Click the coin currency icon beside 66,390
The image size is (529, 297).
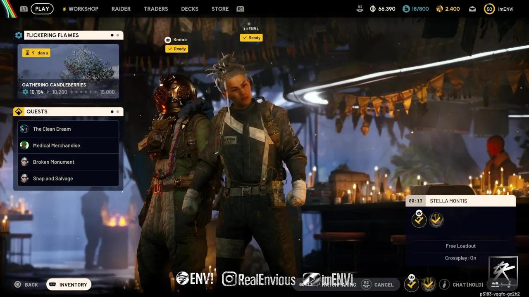[373, 9]
